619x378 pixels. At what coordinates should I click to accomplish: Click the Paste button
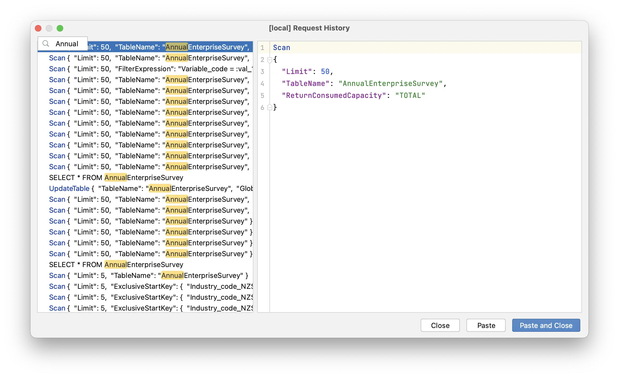486,325
